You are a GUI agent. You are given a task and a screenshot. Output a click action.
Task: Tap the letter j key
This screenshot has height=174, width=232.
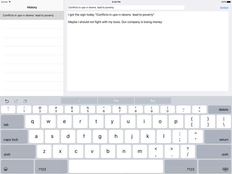[132, 137]
